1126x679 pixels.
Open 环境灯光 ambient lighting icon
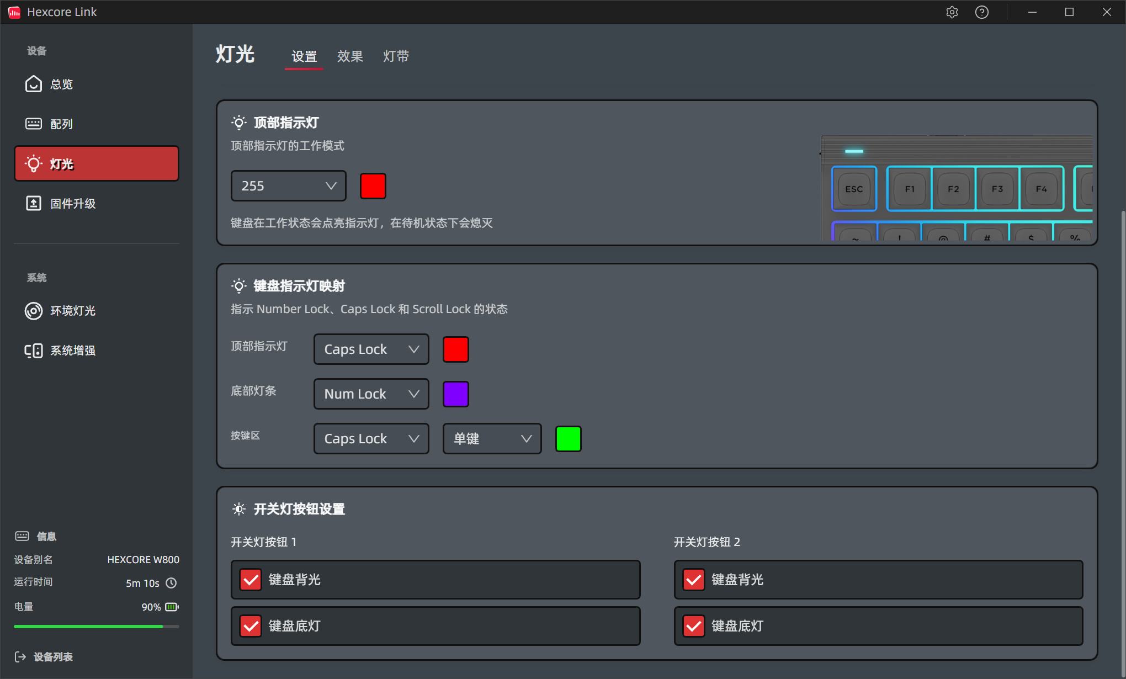click(x=33, y=311)
